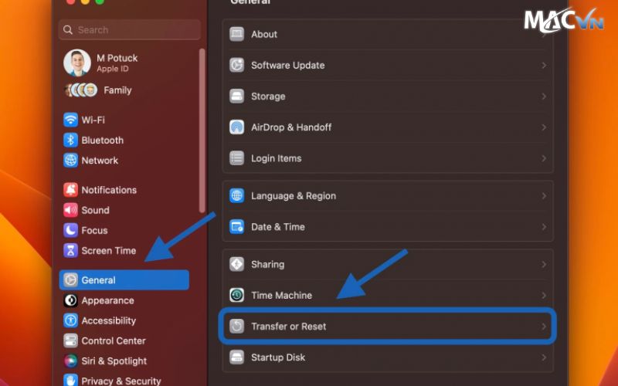The height and width of the screenshot is (386, 618).
Task: Click the AirDrop & Handoff icon
Action: (x=237, y=127)
